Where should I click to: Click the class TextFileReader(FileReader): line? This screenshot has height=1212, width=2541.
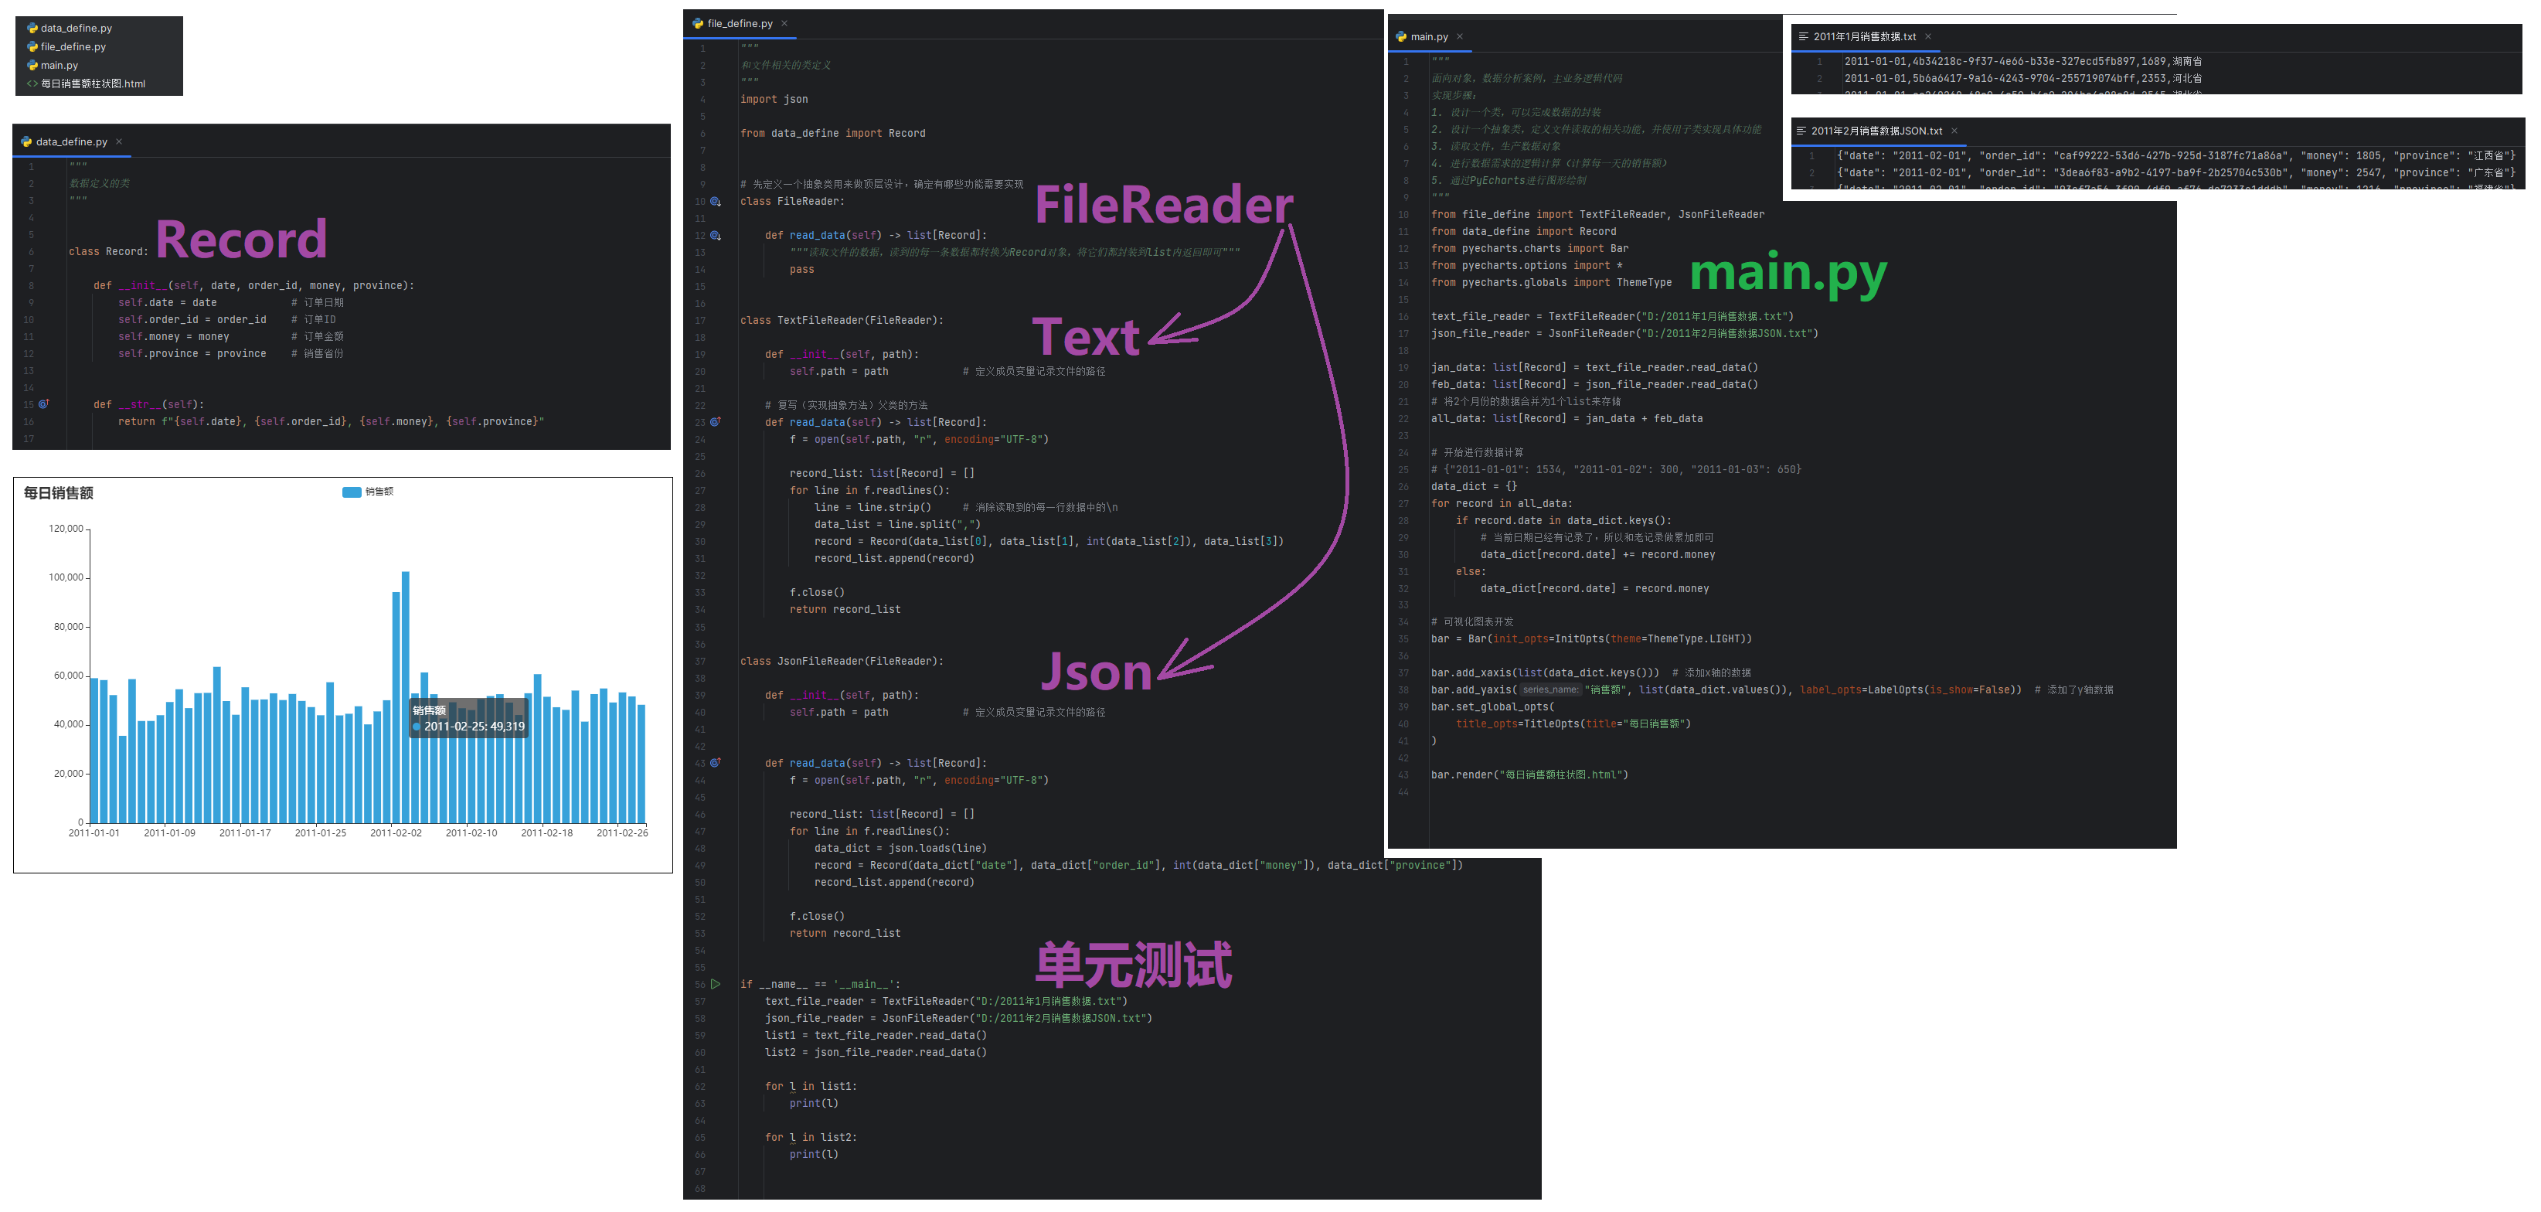click(842, 321)
